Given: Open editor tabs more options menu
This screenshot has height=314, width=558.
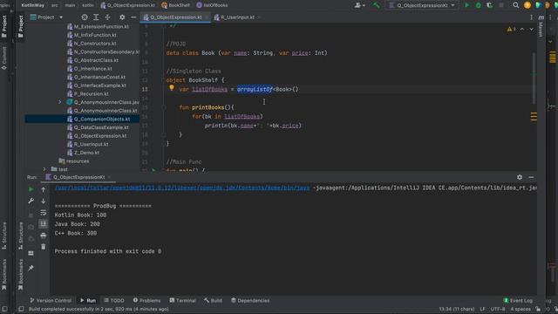Looking at the screenshot, I should tap(531, 17).
